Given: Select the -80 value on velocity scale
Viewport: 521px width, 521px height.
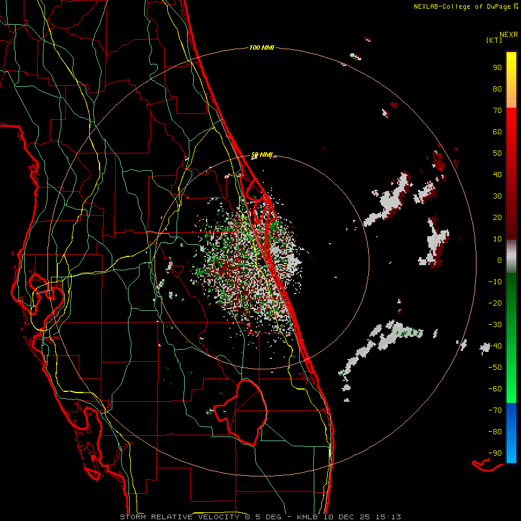Looking at the screenshot, I should click(495, 432).
